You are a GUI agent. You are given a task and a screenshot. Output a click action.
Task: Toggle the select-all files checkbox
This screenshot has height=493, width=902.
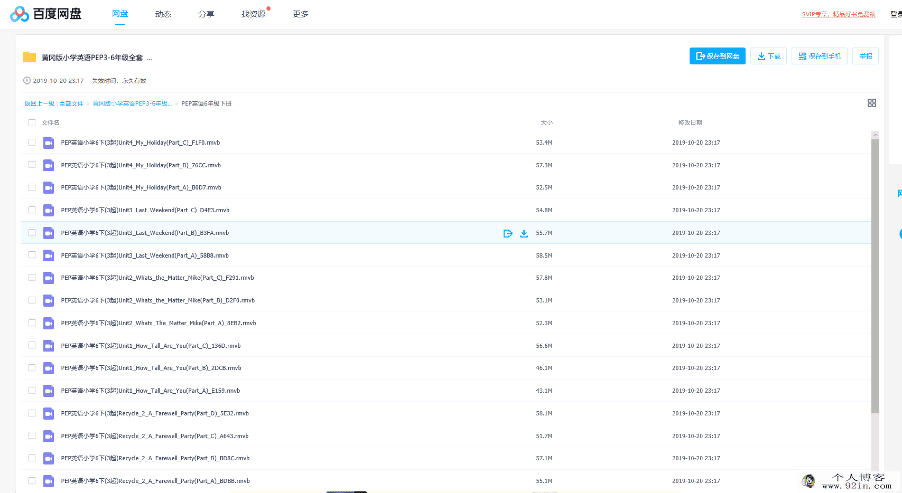32,122
